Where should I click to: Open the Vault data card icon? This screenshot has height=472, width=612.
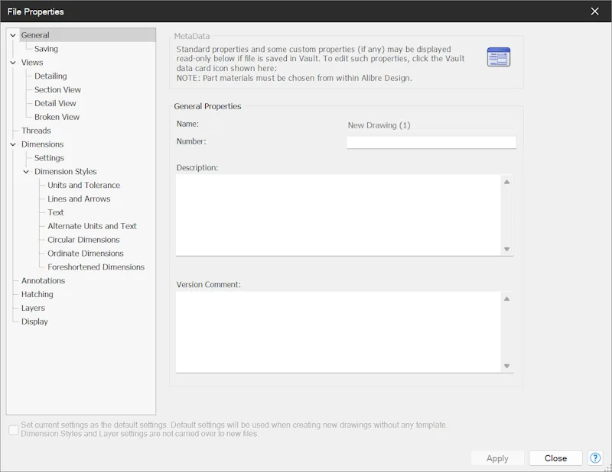pyautogui.click(x=499, y=57)
